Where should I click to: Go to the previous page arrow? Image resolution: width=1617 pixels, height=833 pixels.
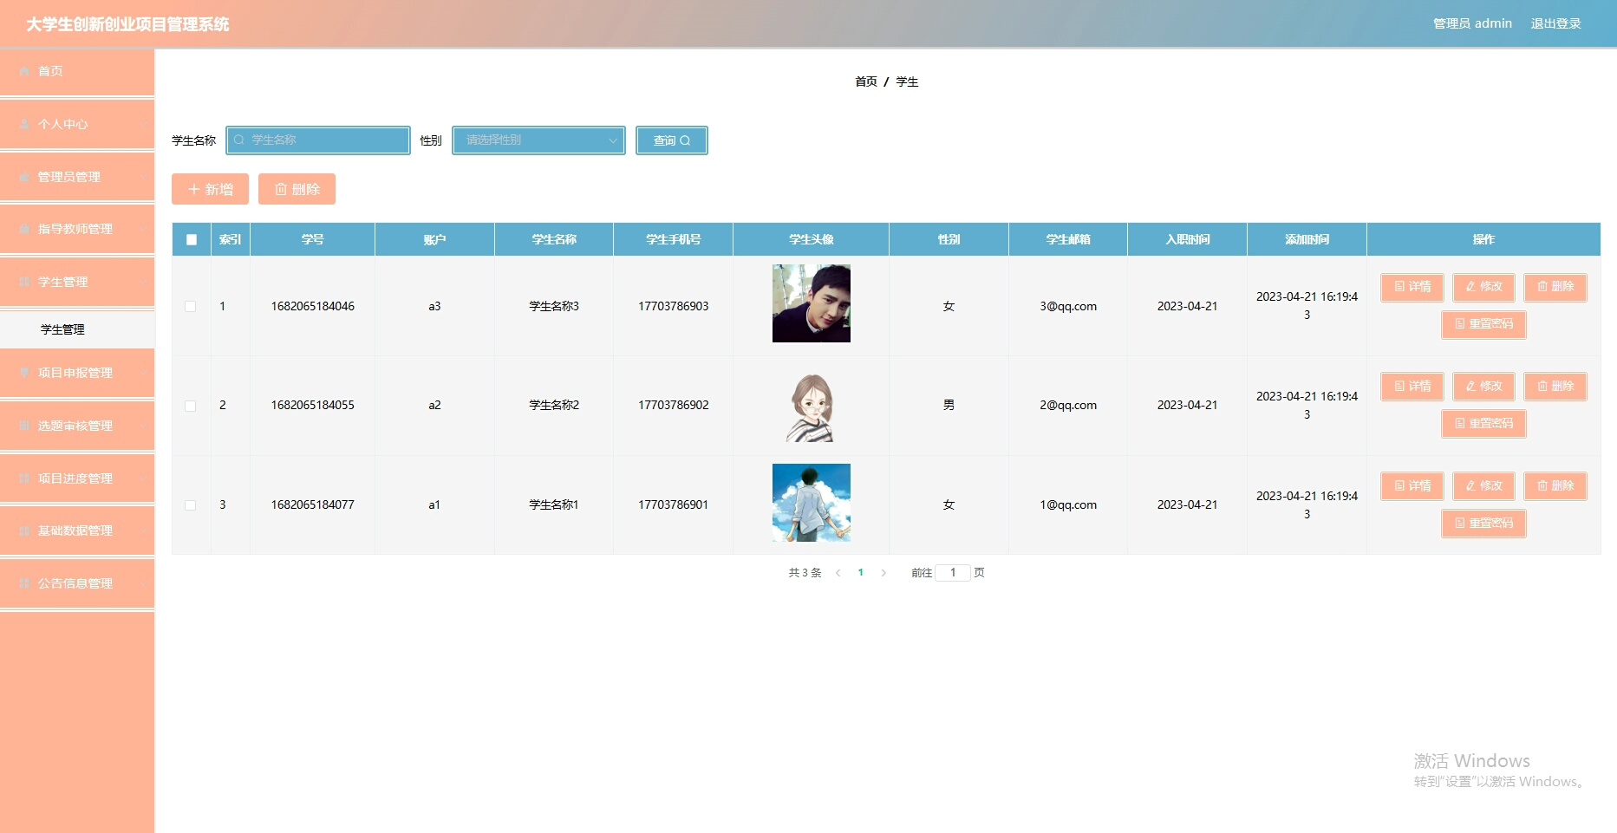[x=838, y=573]
